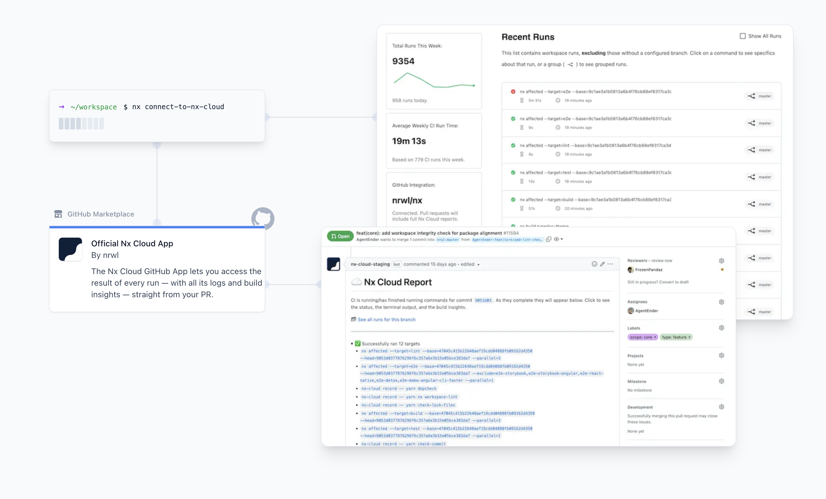Click the Assignees gear icon

click(x=721, y=302)
